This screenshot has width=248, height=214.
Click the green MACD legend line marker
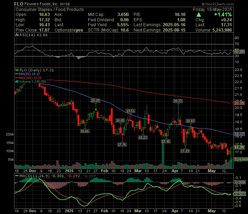point(17,176)
